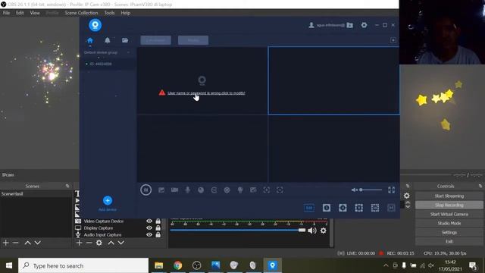Remove selected source with minus button
Image resolution: width=485 pixels, height=273 pixels.
click(x=89, y=243)
